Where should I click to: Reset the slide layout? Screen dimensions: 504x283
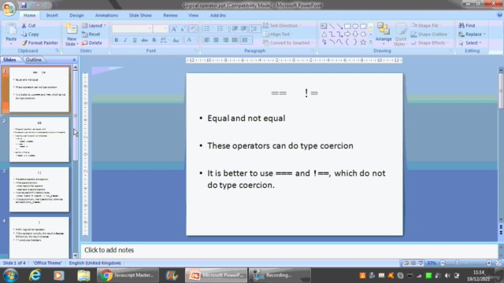(x=91, y=34)
